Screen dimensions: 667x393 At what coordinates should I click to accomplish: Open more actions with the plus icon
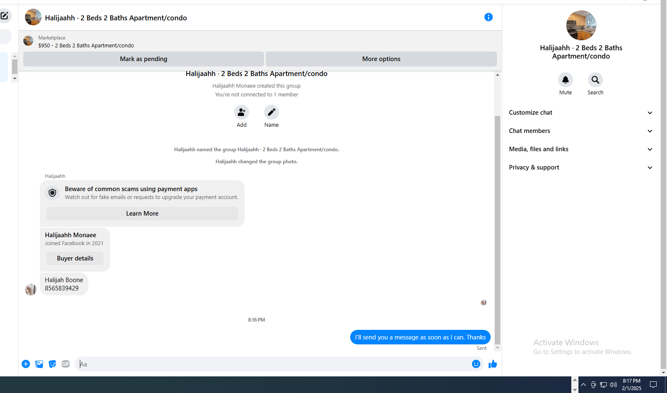click(x=26, y=364)
